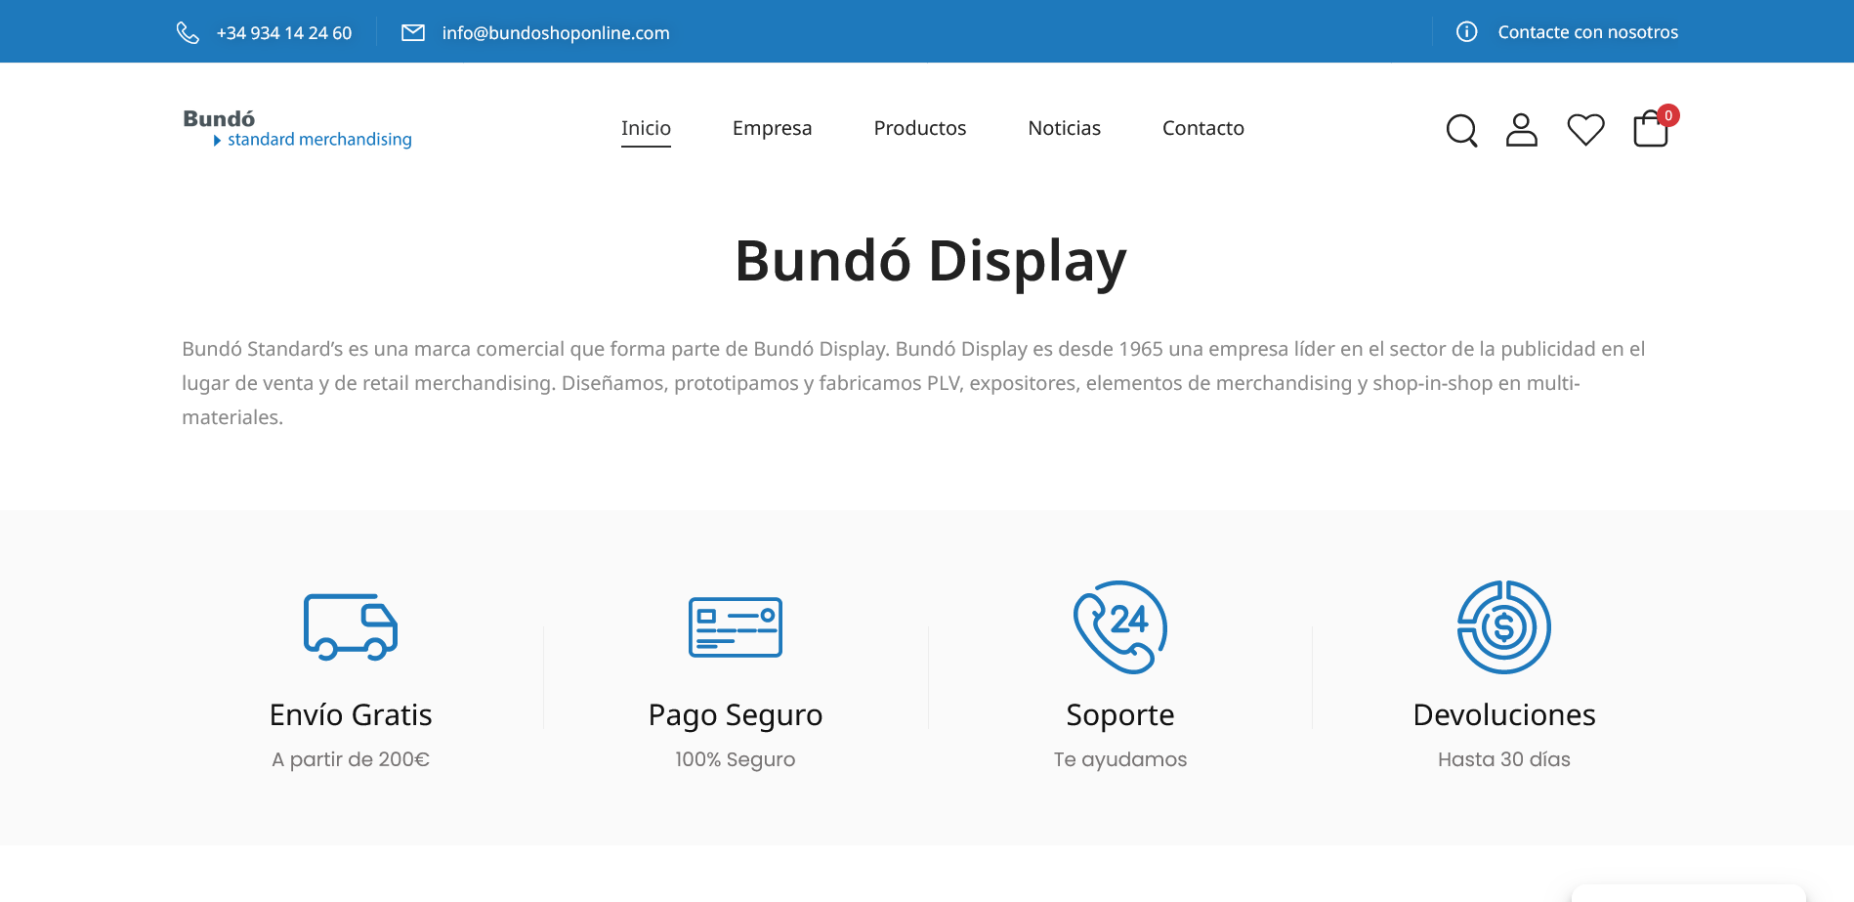Image resolution: width=1854 pixels, height=902 pixels.
Task: Click the Bundó Standard's description paragraph
Action: tap(913, 383)
